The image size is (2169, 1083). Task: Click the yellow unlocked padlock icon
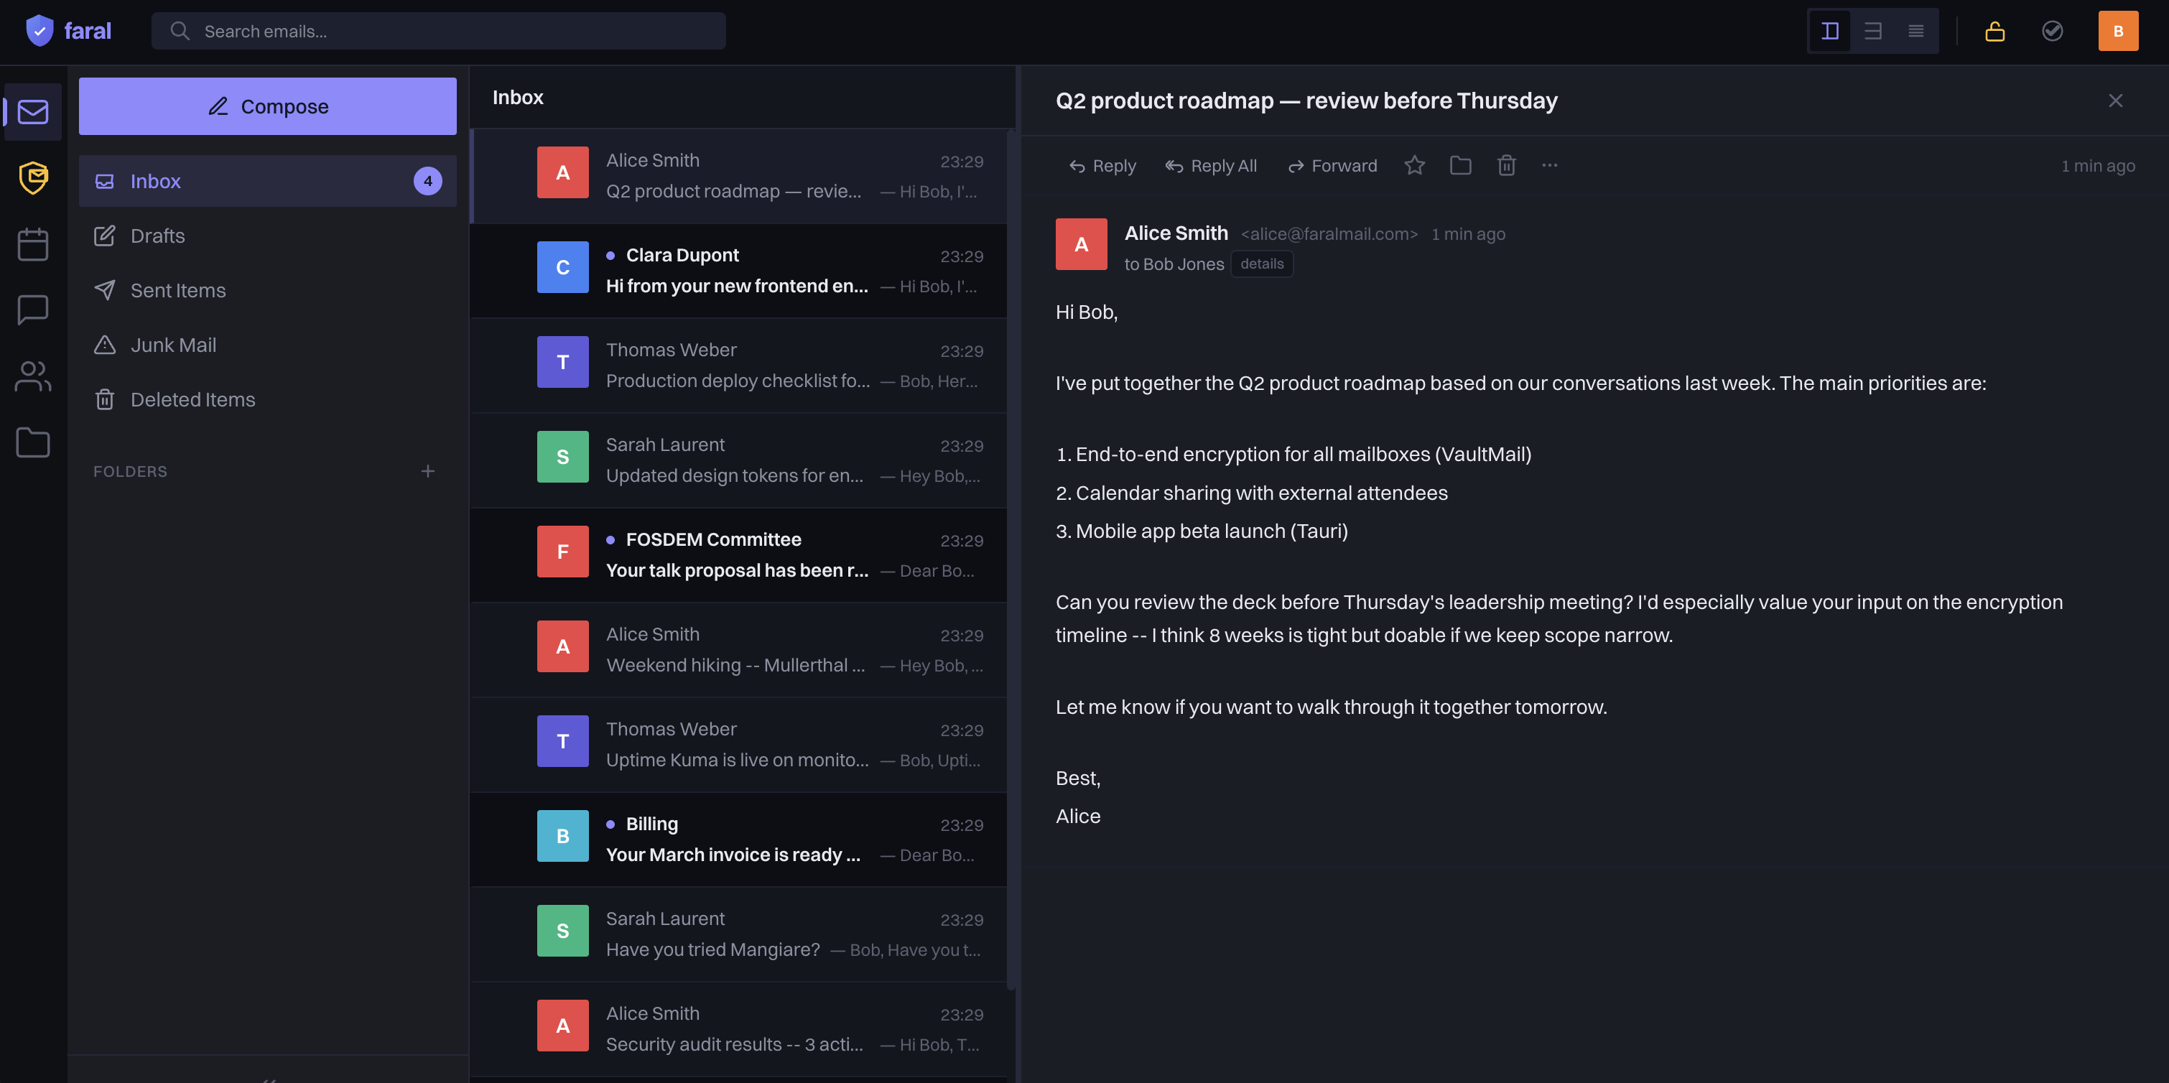click(x=1994, y=31)
